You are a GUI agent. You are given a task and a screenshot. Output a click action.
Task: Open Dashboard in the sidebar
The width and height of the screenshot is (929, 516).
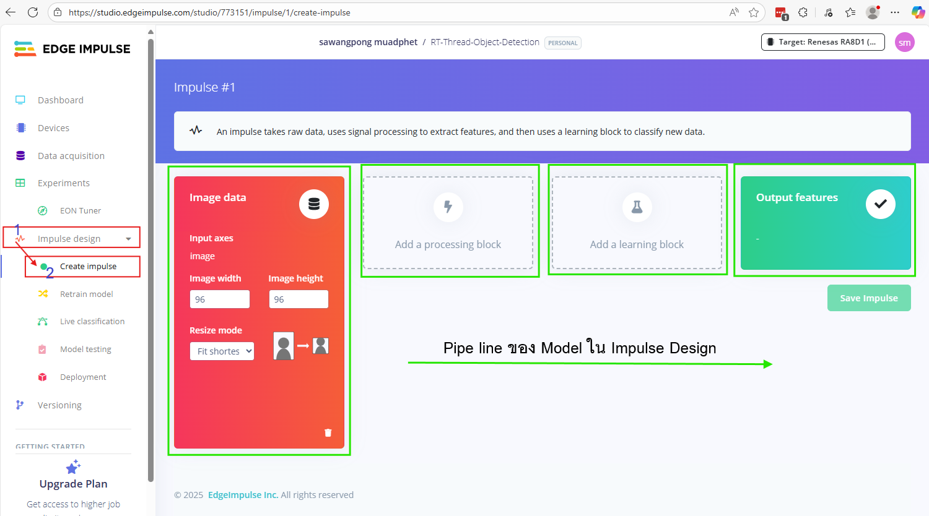(x=60, y=100)
